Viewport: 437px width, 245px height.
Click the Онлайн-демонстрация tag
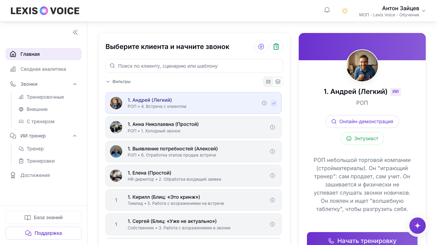click(362, 121)
